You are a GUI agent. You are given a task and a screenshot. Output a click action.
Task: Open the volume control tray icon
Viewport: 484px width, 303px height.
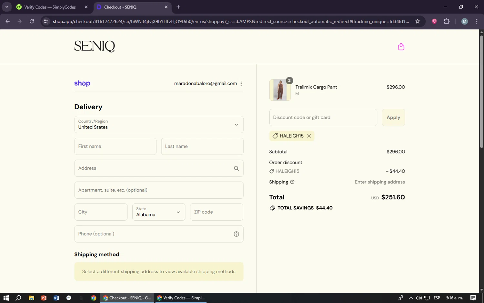418,298
